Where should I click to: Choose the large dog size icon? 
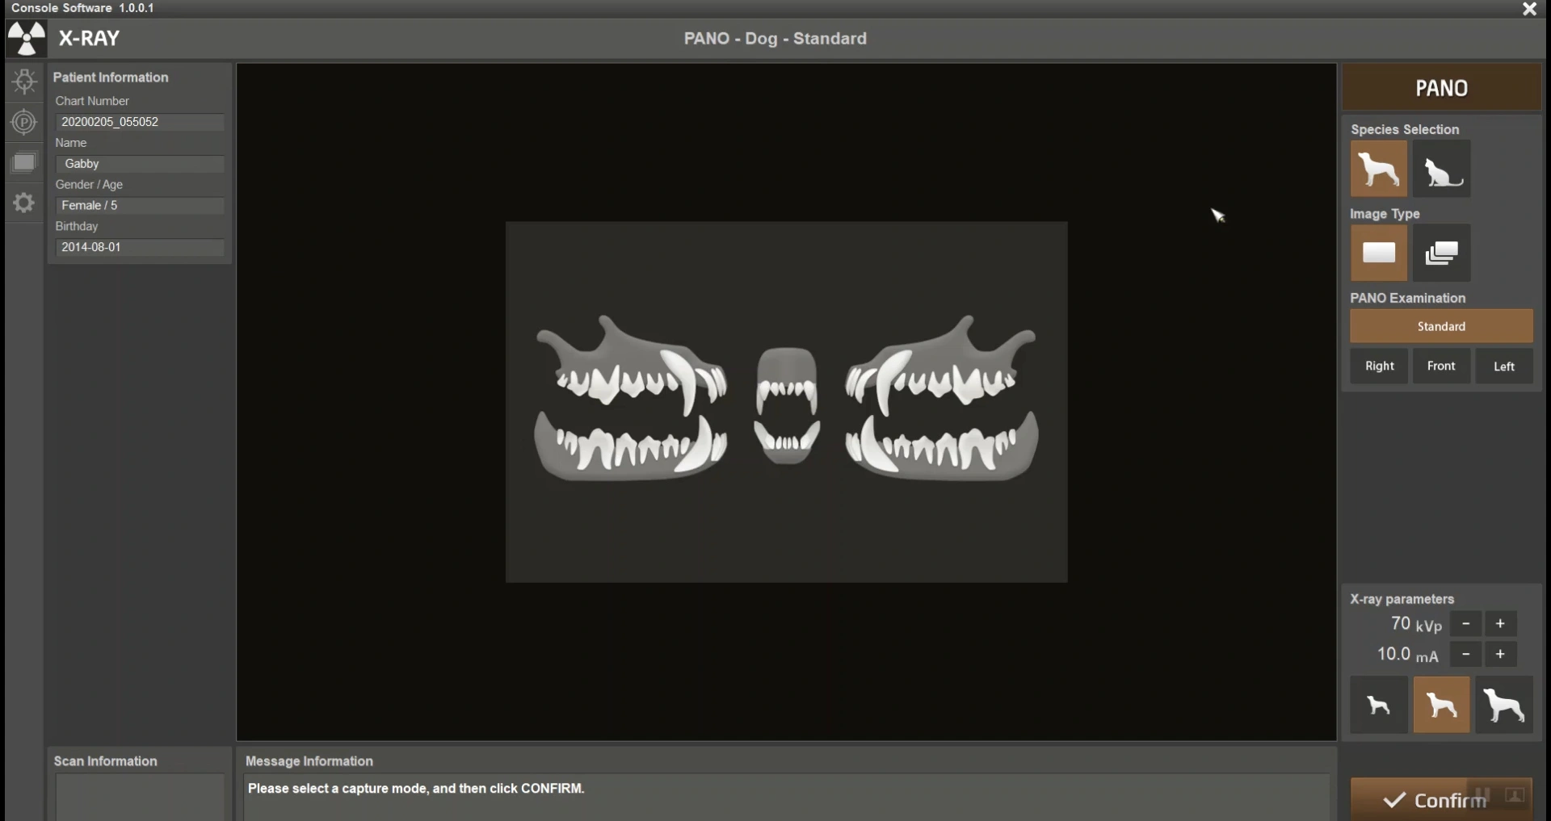pos(1503,706)
